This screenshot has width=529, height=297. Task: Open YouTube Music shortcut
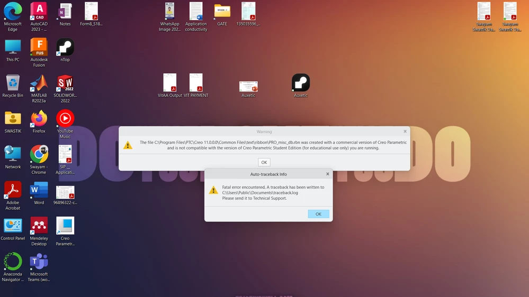click(x=65, y=124)
